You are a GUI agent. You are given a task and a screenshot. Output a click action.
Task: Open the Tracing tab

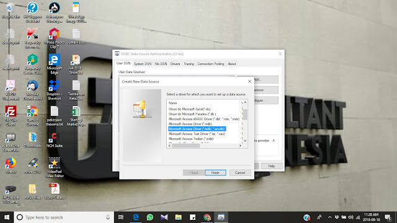coord(189,64)
